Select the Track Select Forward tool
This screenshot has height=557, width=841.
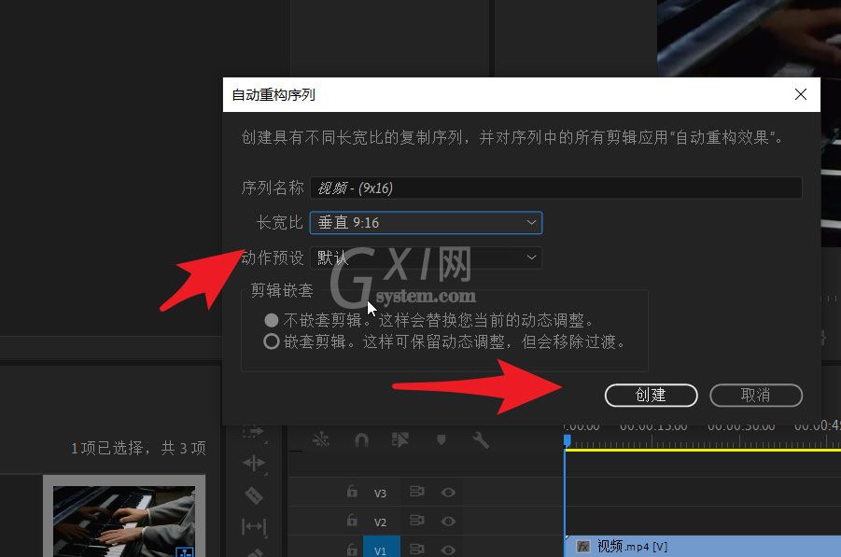tap(254, 432)
